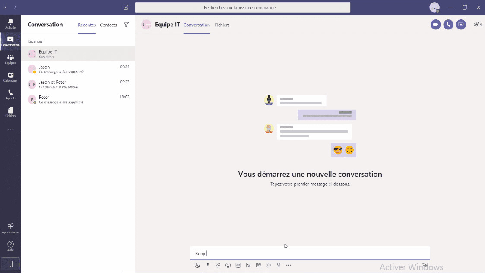Set message importance
Viewport: 485px width, 273px height.
(x=208, y=265)
